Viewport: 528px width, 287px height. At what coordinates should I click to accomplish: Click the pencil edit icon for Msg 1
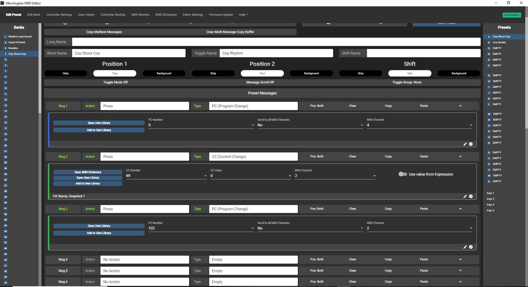(x=465, y=144)
